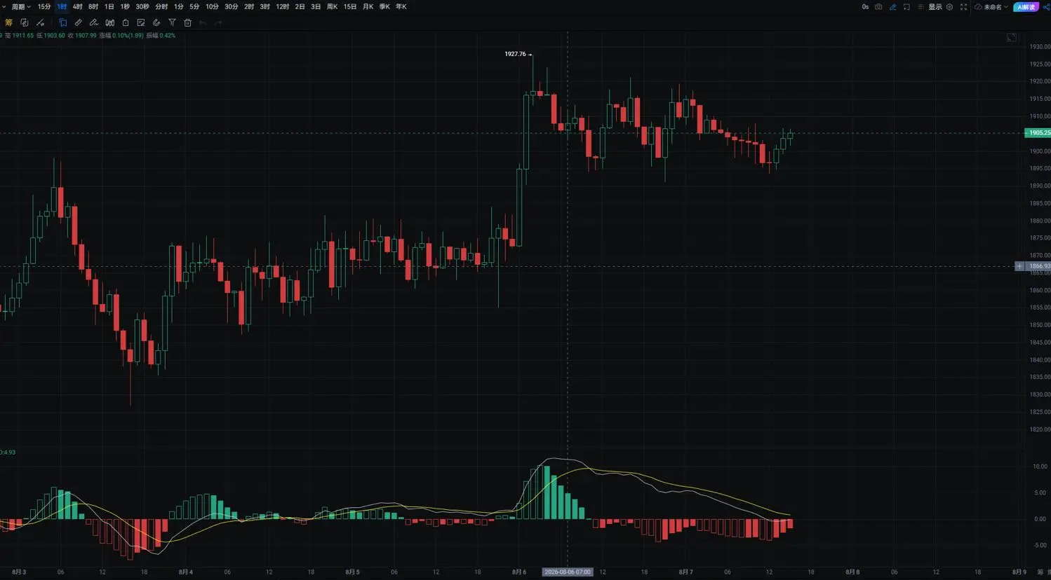
Task: Select the 2时 timeframe
Action: [x=249, y=7]
